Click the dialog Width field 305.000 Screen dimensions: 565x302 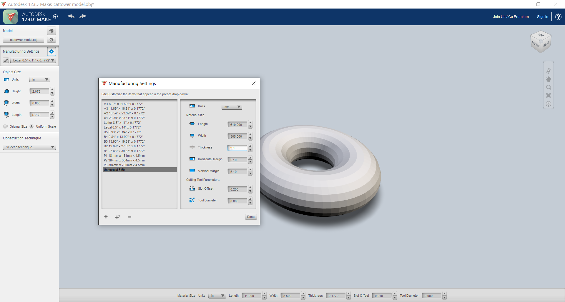(237, 136)
